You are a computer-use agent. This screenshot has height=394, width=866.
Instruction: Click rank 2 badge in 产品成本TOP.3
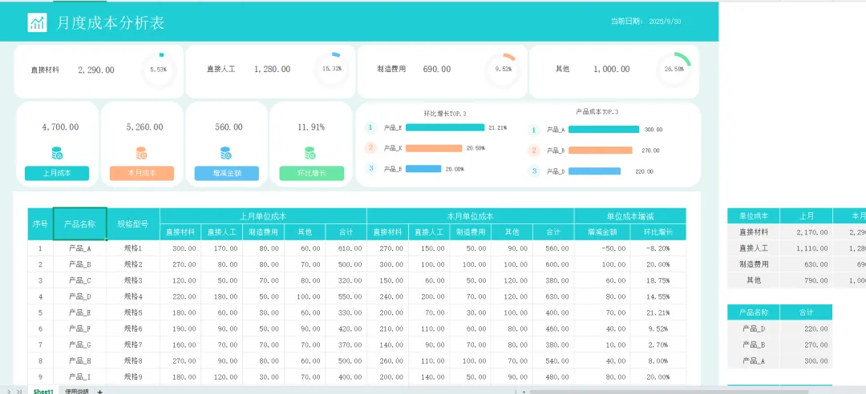(533, 151)
